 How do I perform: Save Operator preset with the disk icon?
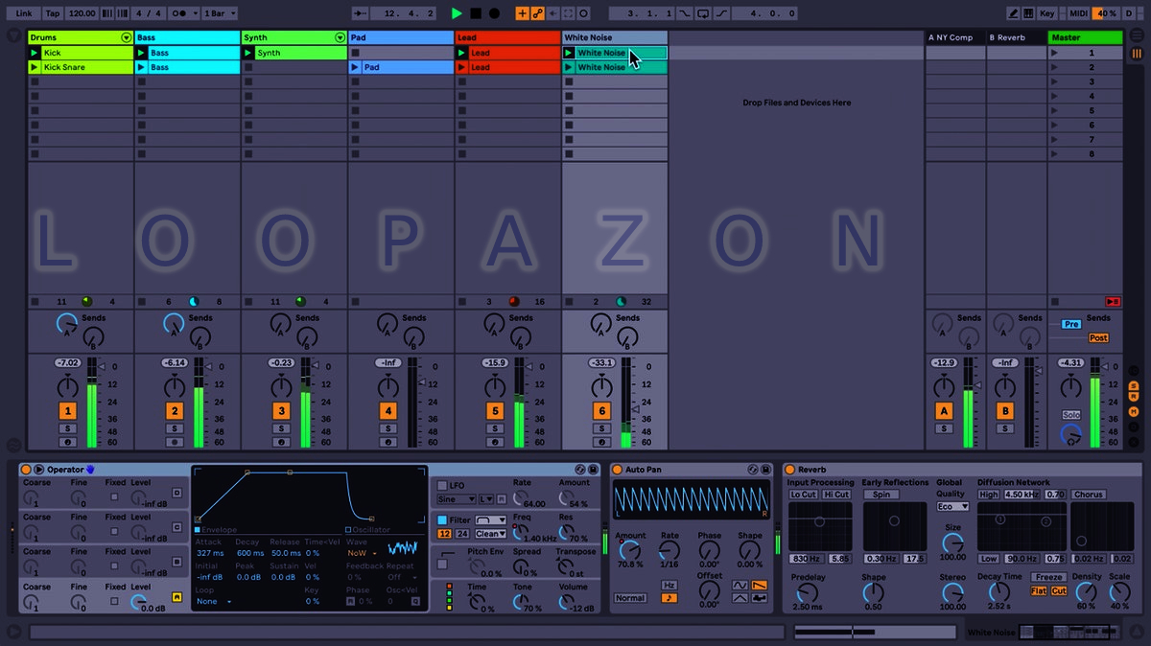(594, 470)
